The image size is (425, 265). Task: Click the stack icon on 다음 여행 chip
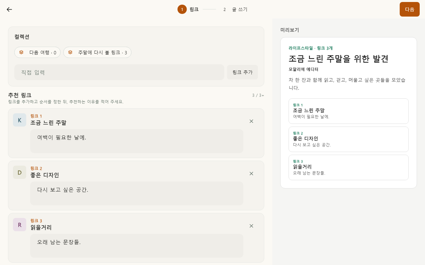click(21, 52)
